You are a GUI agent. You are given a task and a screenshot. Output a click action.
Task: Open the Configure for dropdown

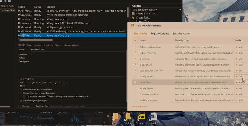[87, 106]
